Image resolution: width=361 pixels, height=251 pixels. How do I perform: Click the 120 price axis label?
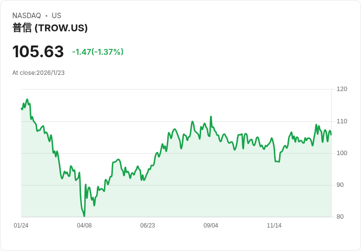tap(342, 89)
